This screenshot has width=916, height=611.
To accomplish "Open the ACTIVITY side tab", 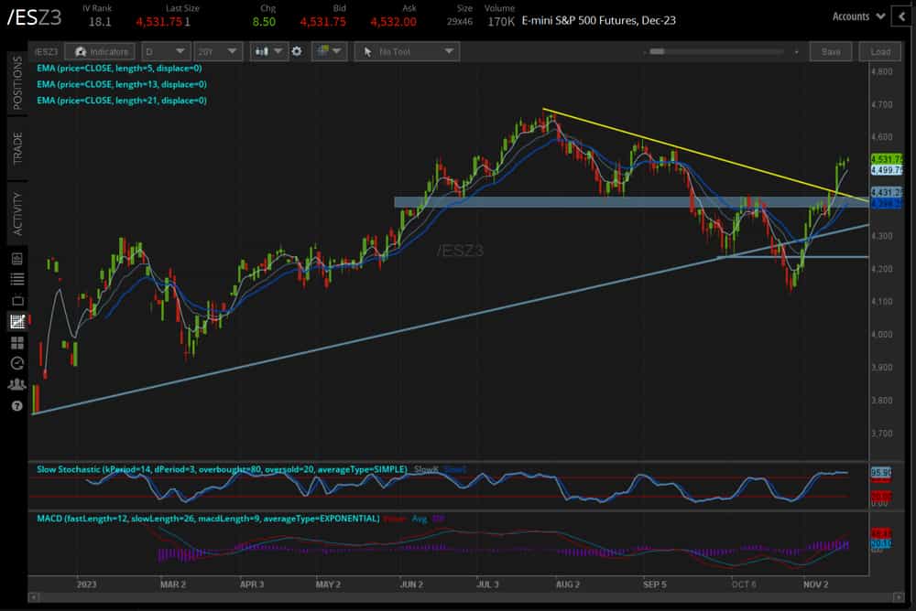I will click(16, 214).
